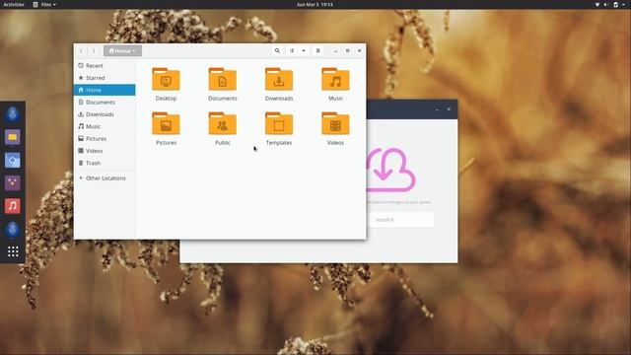The width and height of the screenshot is (631, 355).
Task: Select Music in the sidebar
Action: 105,126
